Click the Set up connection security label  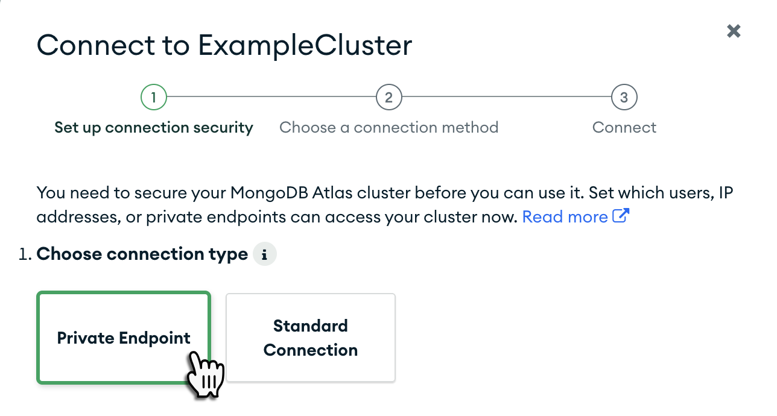click(154, 127)
